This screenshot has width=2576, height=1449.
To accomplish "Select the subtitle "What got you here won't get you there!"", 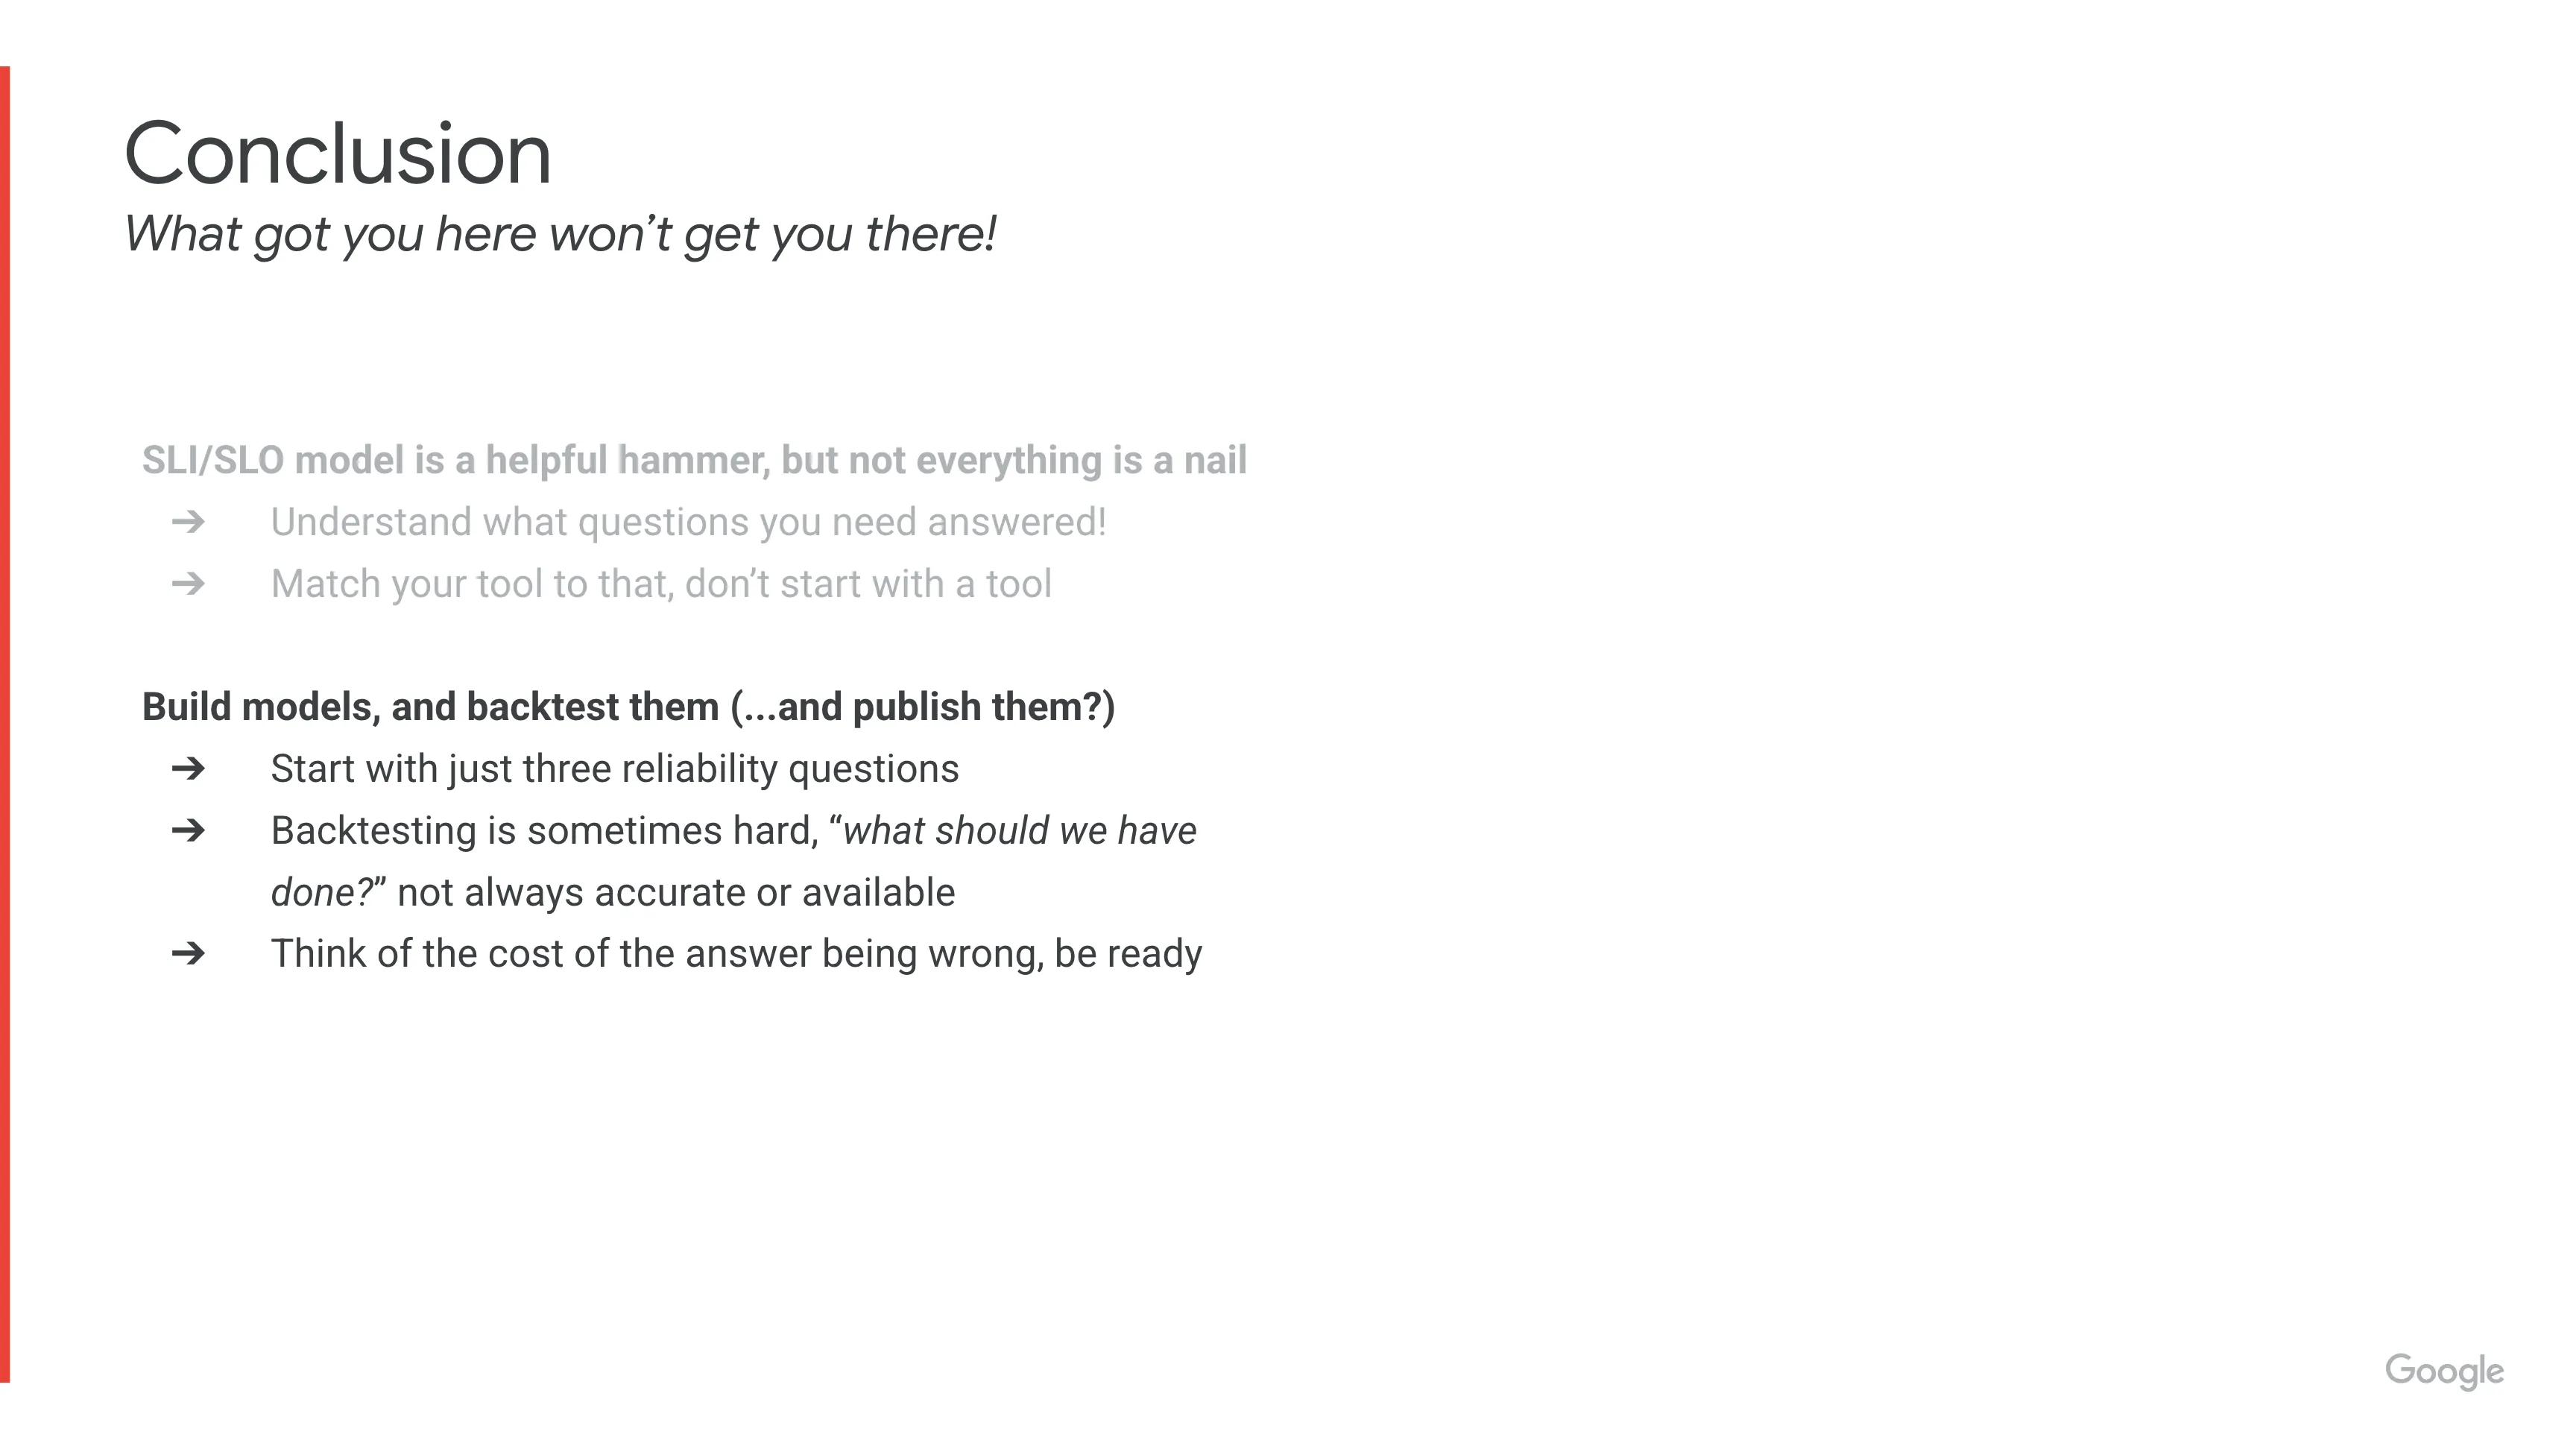I will coord(560,234).
